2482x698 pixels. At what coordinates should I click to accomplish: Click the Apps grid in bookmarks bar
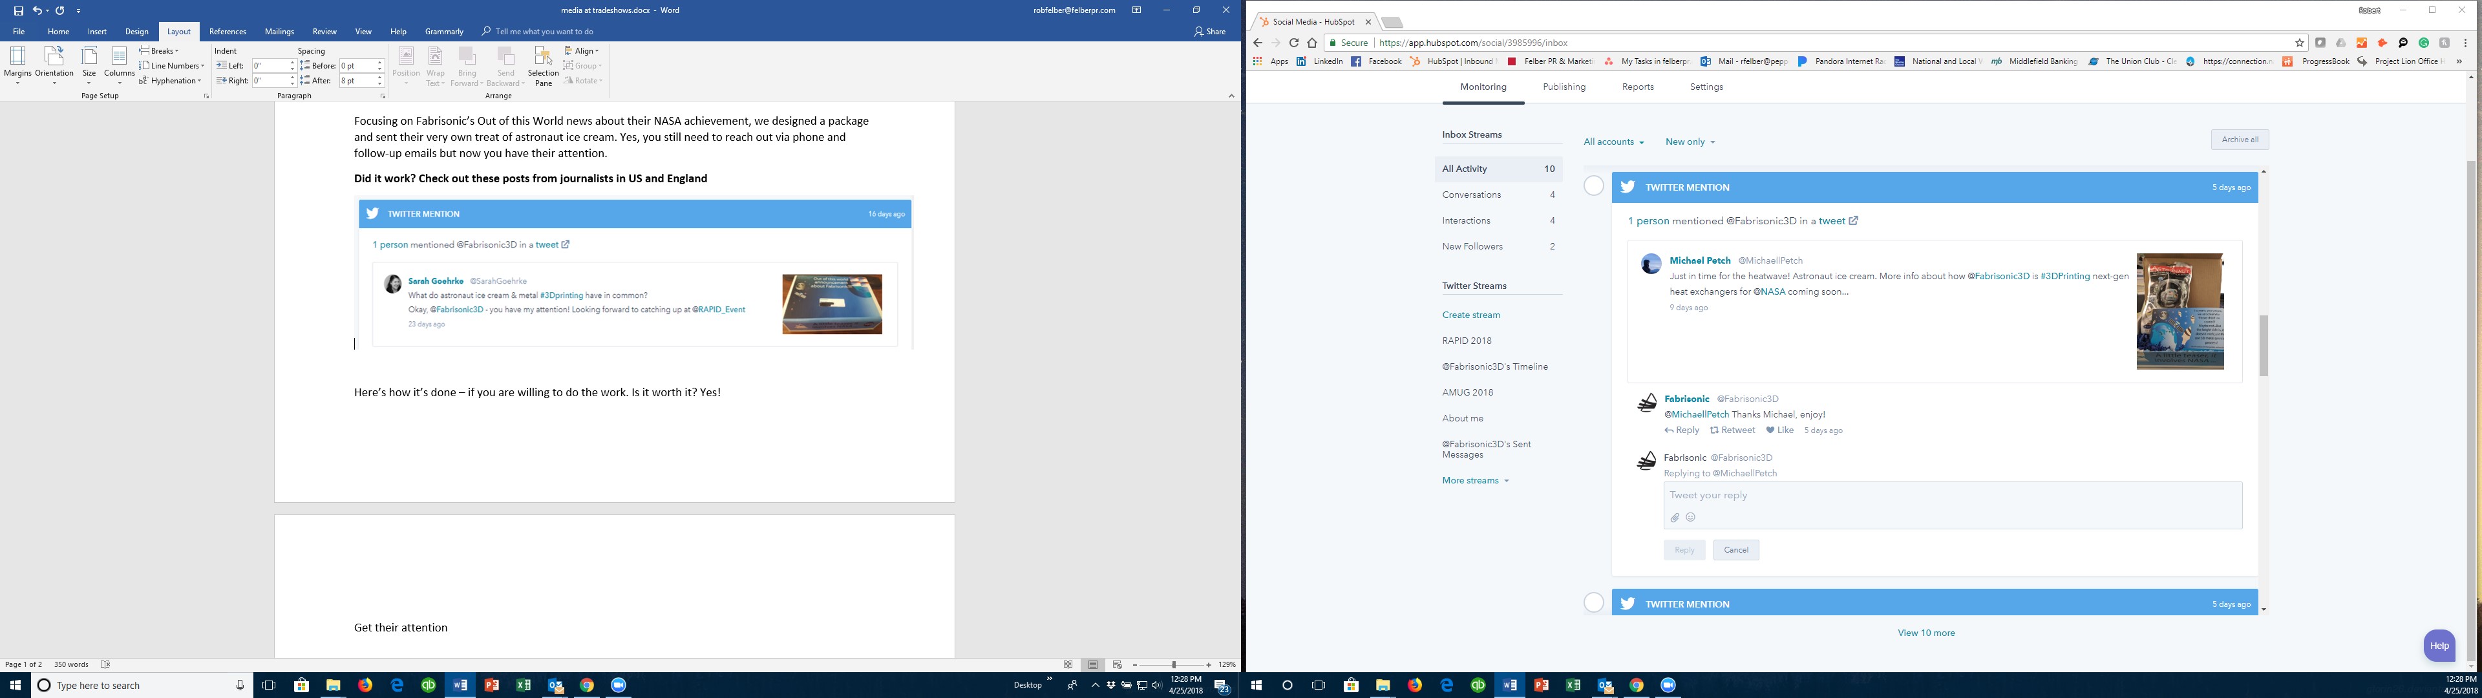[x=1257, y=61]
